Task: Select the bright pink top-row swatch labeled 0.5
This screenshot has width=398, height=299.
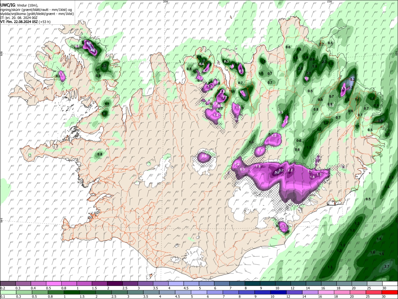Action: (x=53, y=284)
